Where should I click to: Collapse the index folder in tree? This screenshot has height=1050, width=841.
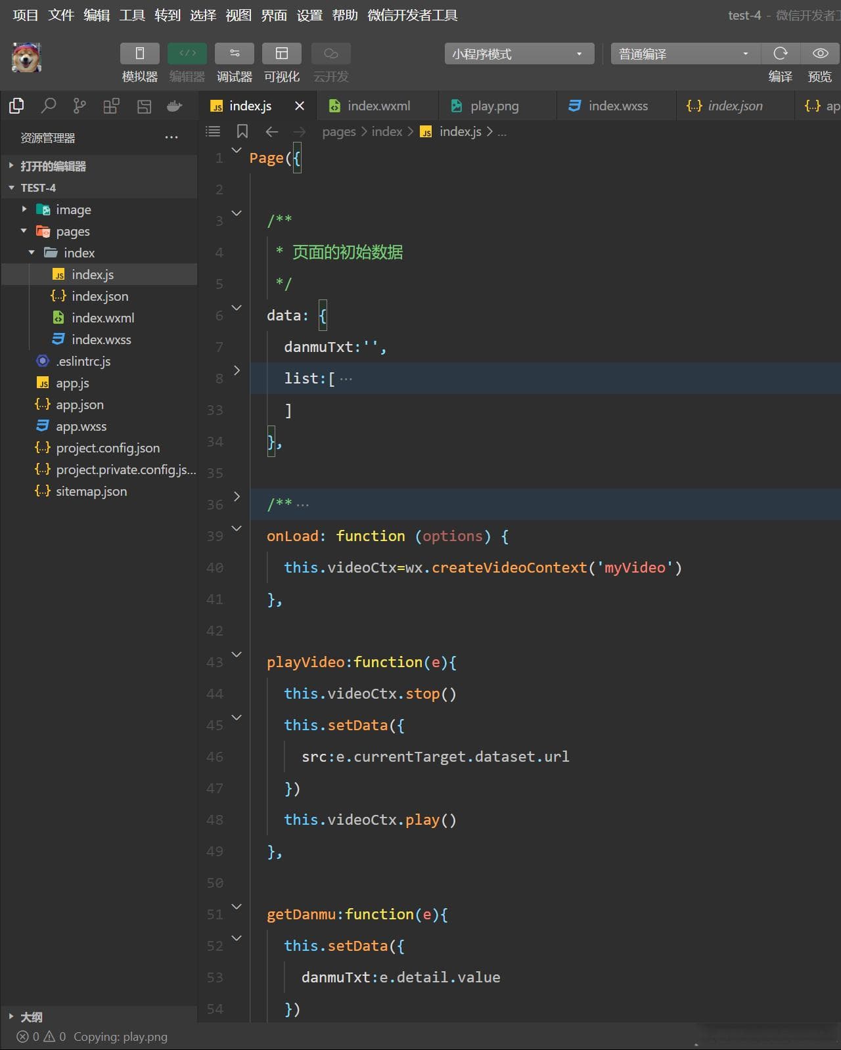tap(99, 253)
